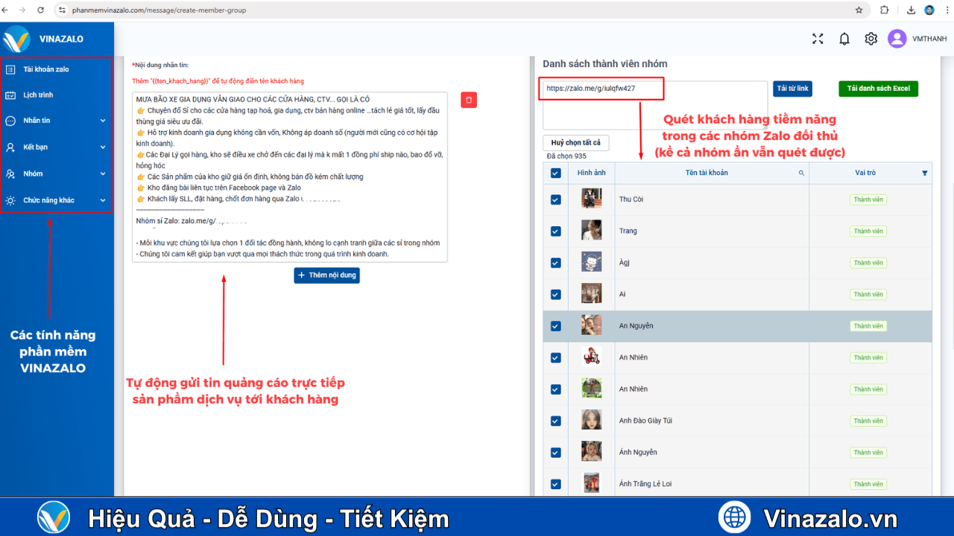This screenshot has width=954, height=536.
Task: Uncheck the checkbox next to An Nguyễn
Action: pos(555,326)
